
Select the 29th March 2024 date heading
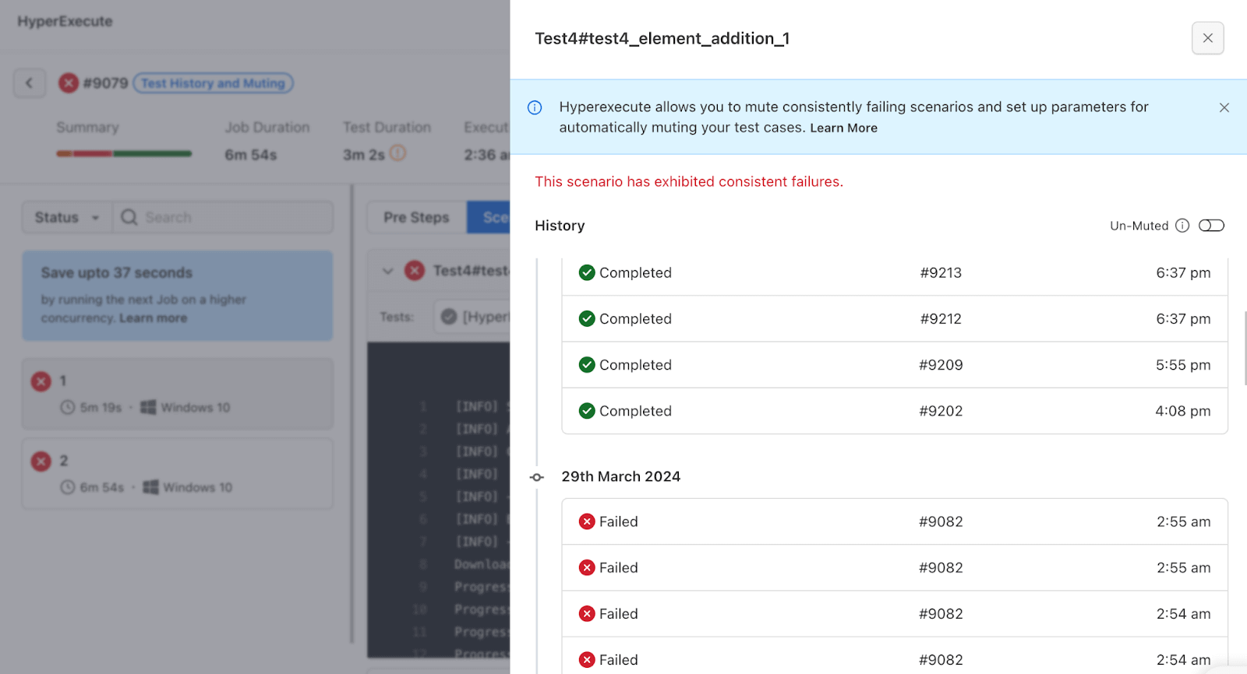pos(621,476)
